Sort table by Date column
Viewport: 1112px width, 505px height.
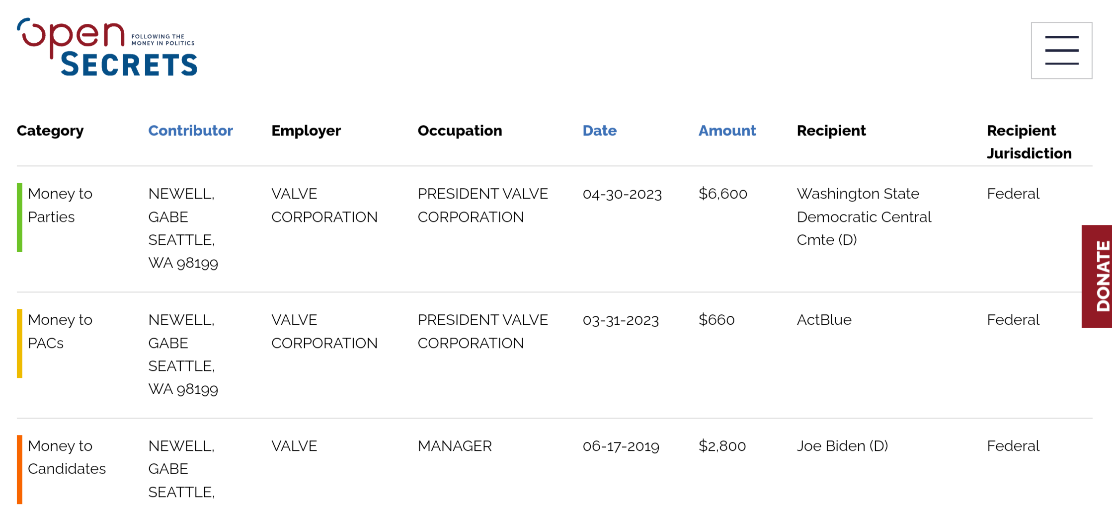(x=599, y=131)
